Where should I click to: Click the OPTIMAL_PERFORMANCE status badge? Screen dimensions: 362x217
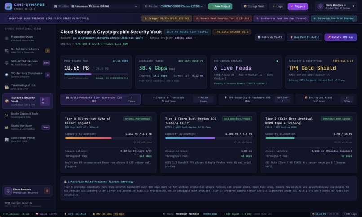[x=137, y=119]
